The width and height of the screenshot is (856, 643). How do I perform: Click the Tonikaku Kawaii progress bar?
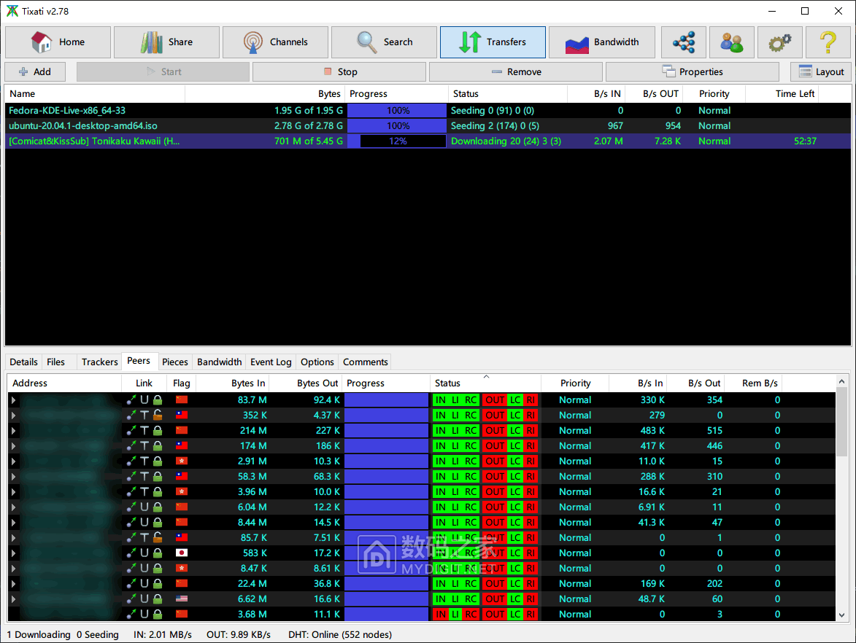click(x=397, y=141)
